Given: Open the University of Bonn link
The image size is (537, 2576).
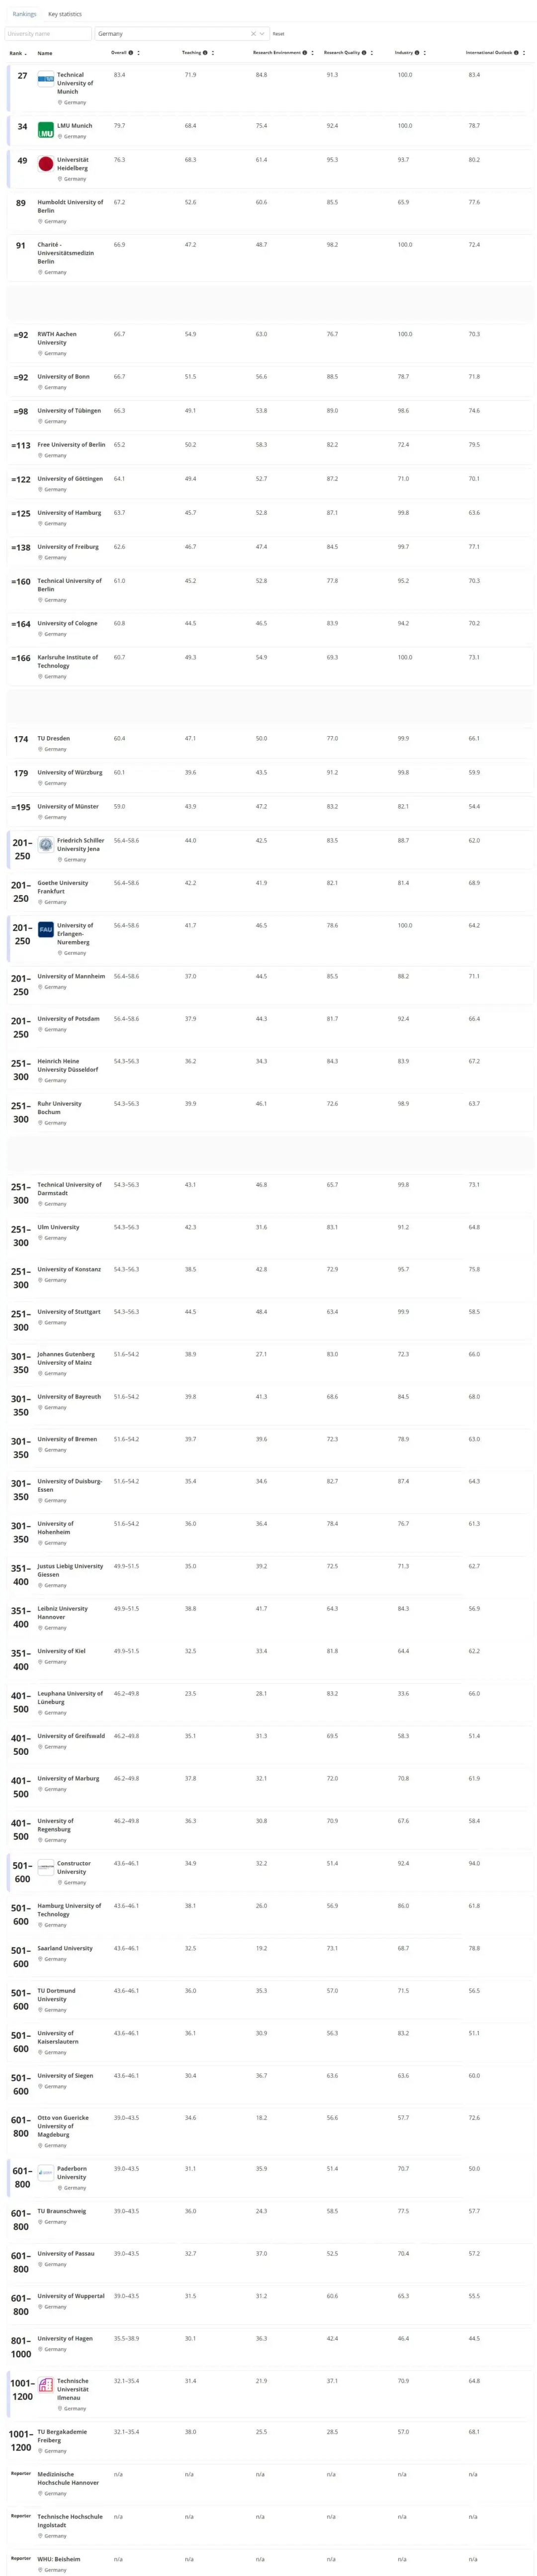Looking at the screenshot, I should (63, 377).
